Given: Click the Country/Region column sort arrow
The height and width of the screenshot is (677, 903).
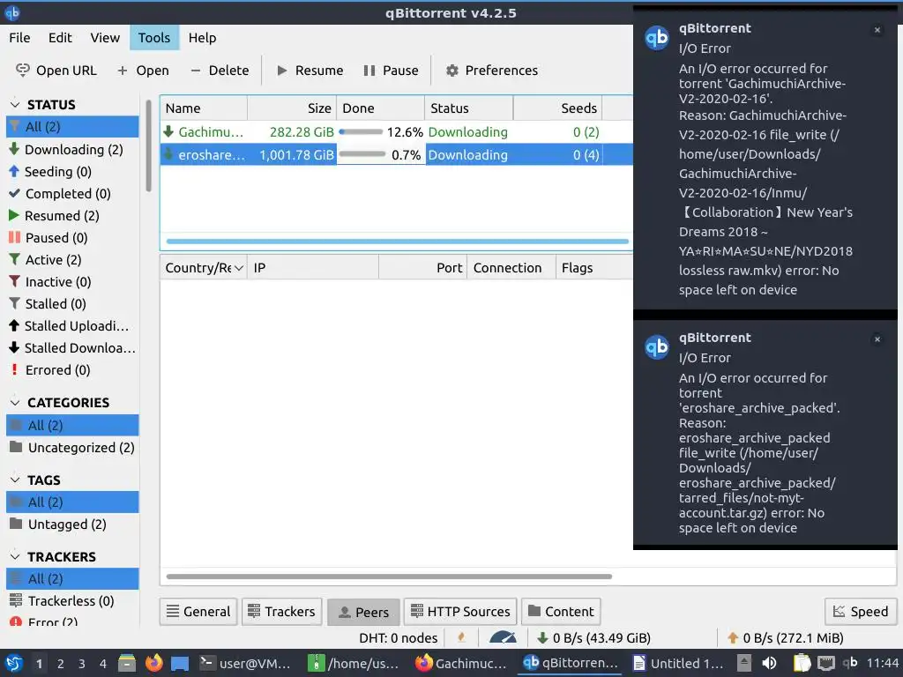Looking at the screenshot, I should (x=238, y=268).
